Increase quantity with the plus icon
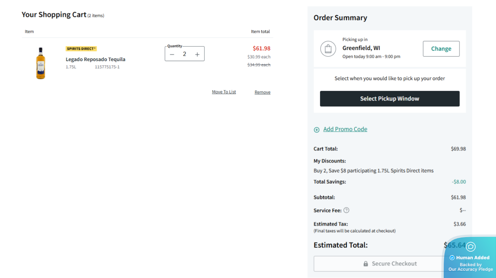The height and width of the screenshot is (278, 496). click(x=197, y=54)
